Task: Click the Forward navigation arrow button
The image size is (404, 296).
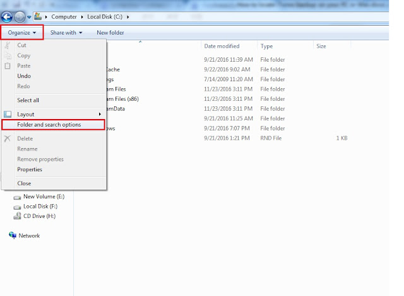Action: [x=20, y=17]
